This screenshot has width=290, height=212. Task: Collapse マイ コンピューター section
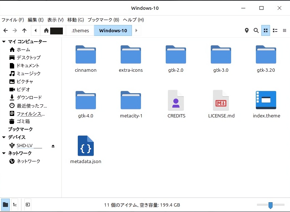[4, 42]
